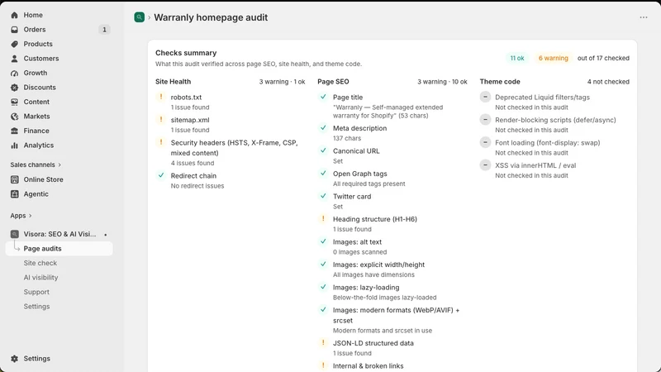Click the Customers person icon
The image size is (661, 372).
[x=14, y=59]
